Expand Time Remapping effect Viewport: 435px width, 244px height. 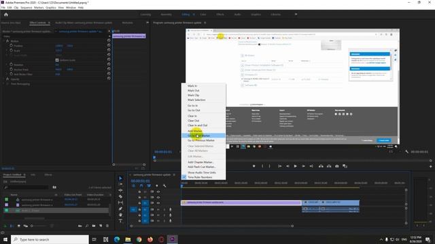[3, 83]
